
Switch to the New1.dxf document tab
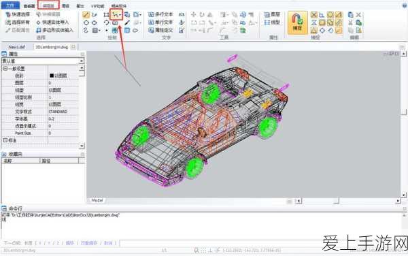[x=16, y=47]
